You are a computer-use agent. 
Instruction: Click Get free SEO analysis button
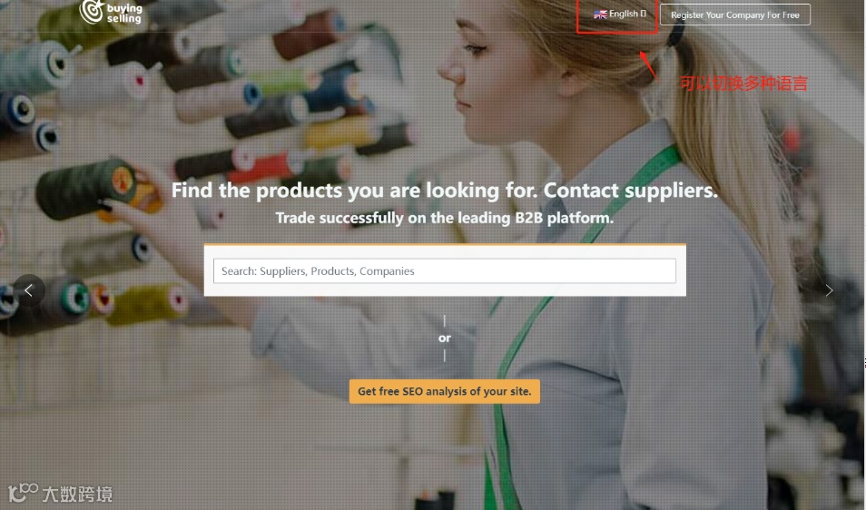445,391
